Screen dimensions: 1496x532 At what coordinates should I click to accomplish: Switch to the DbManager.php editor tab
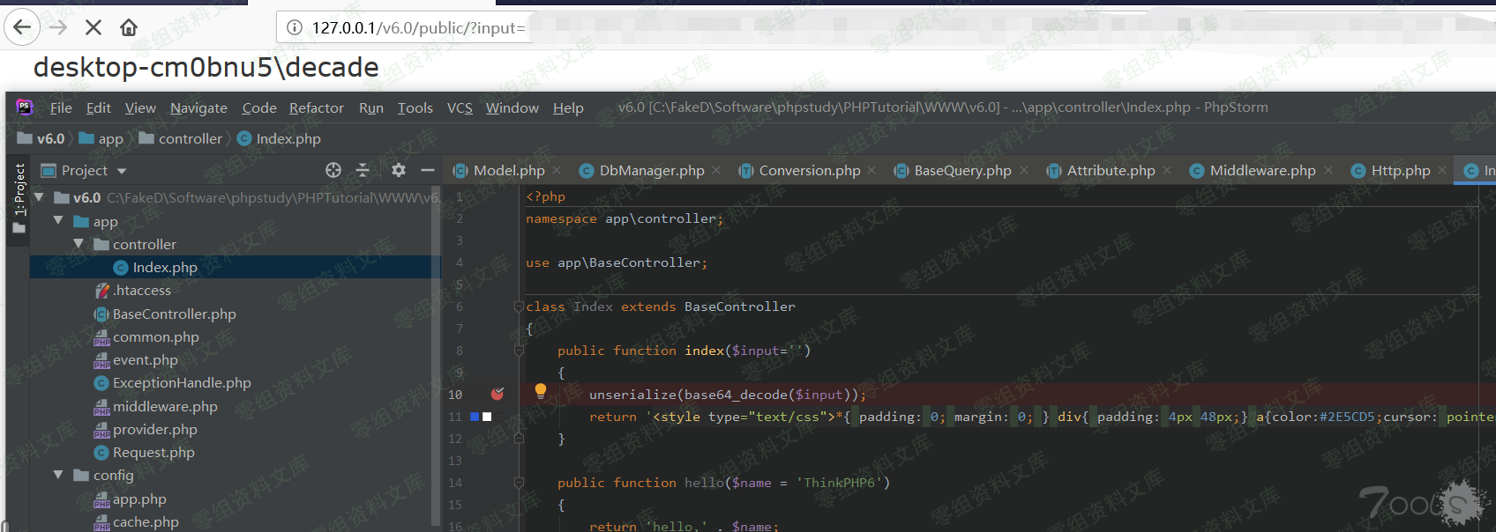pos(651,170)
